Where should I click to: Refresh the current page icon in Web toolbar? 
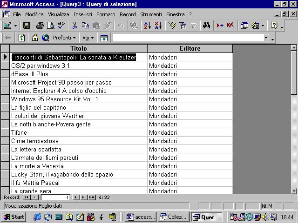[x=21, y=38]
